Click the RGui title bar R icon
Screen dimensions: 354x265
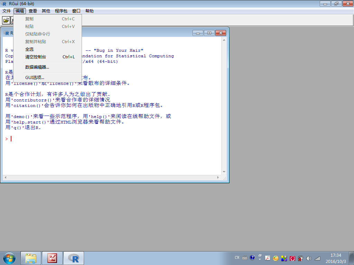coord(3,3)
